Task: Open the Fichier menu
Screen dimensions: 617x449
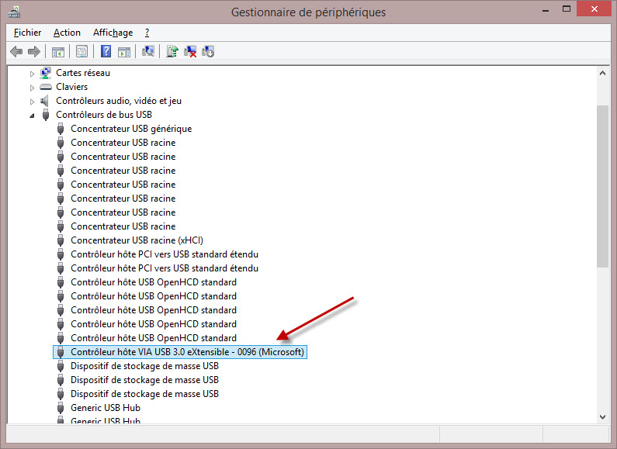Action: coord(27,33)
